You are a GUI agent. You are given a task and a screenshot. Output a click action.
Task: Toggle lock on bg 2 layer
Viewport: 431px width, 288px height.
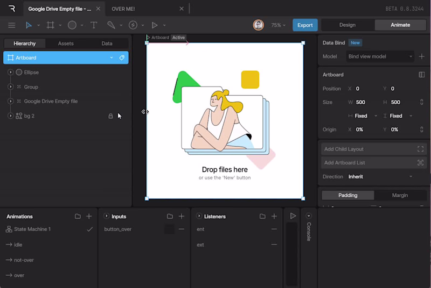110,116
